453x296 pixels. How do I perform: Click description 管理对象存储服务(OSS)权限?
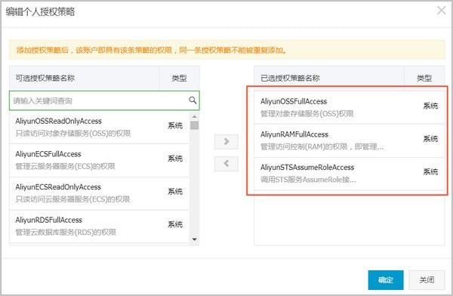(x=307, y=113)
